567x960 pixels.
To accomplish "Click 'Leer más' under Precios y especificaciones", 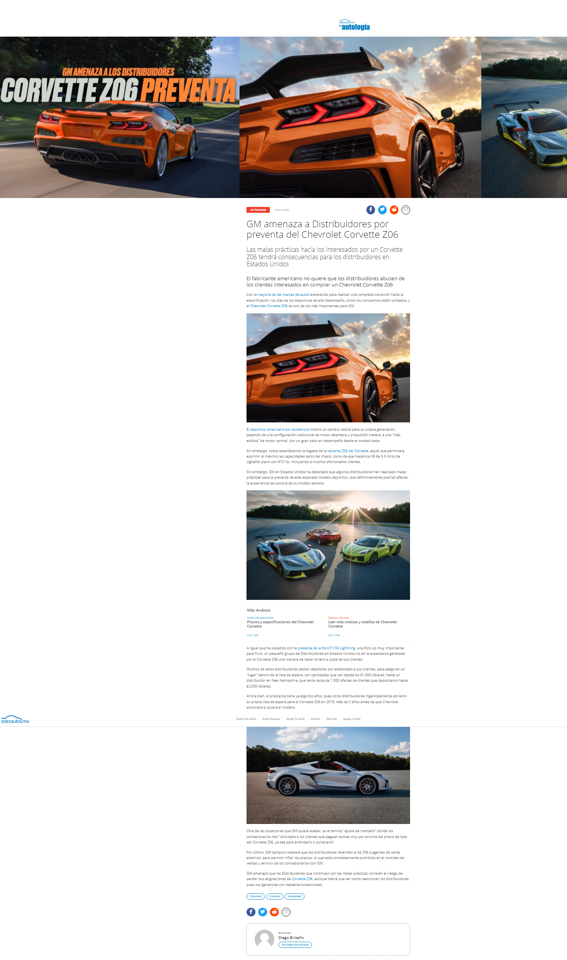I will (x=253, y=635).
